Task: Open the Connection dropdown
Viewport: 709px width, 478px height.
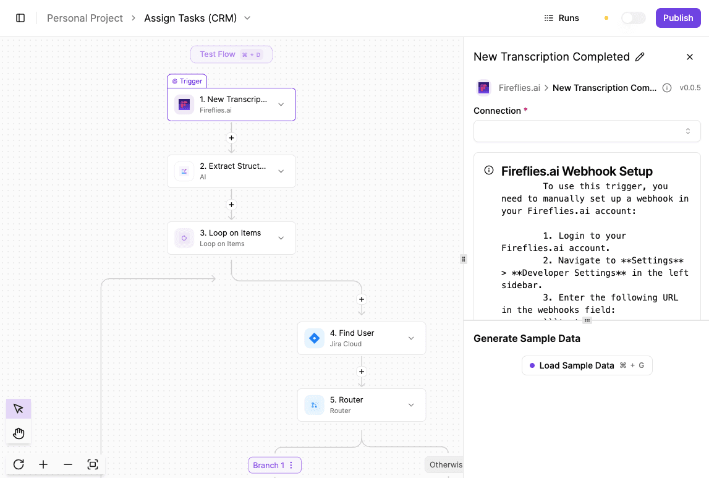Action: 587,131
